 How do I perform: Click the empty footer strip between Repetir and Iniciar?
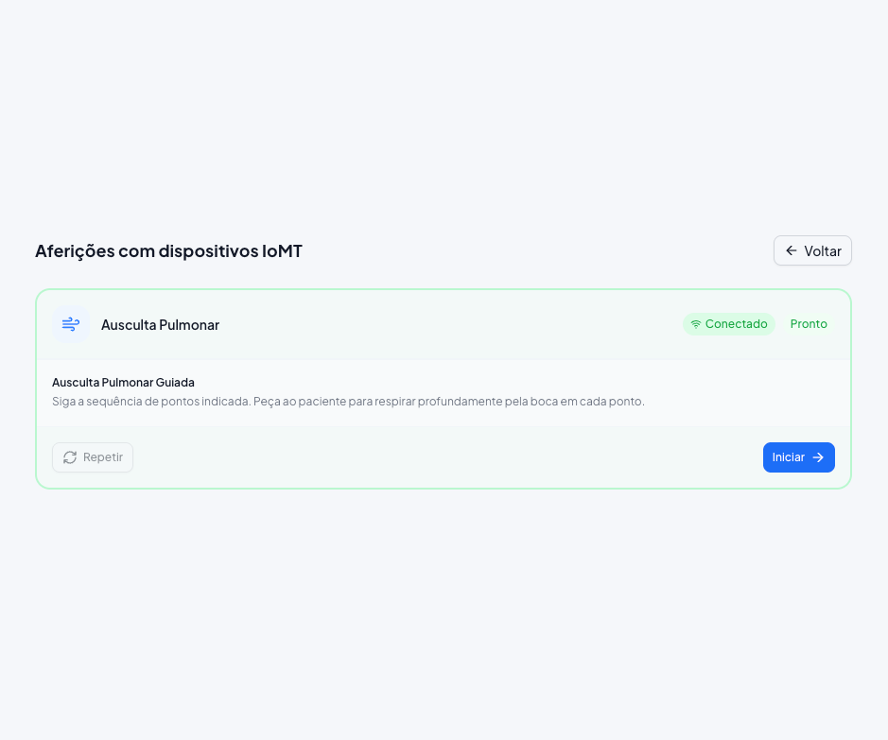447,457
